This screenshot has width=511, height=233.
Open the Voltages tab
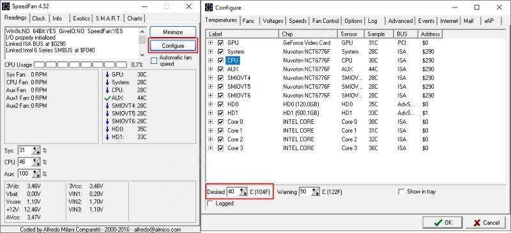pyautogui.click(x=273, y=21)
